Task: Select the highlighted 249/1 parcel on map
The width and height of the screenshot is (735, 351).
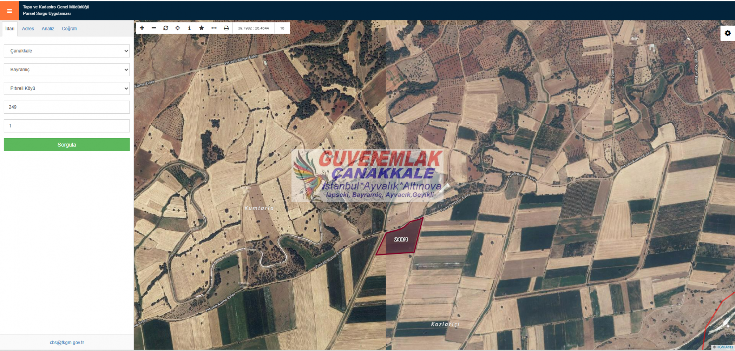Action: tap(400, 240)
